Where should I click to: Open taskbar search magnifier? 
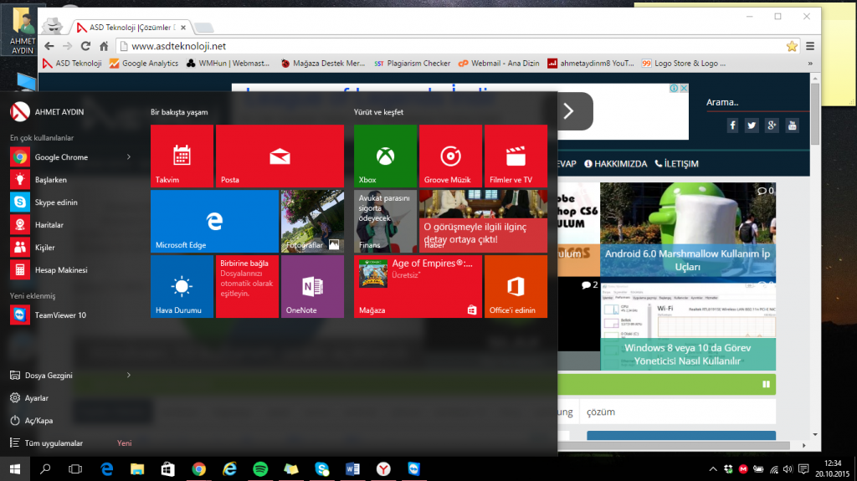point(45,469)
